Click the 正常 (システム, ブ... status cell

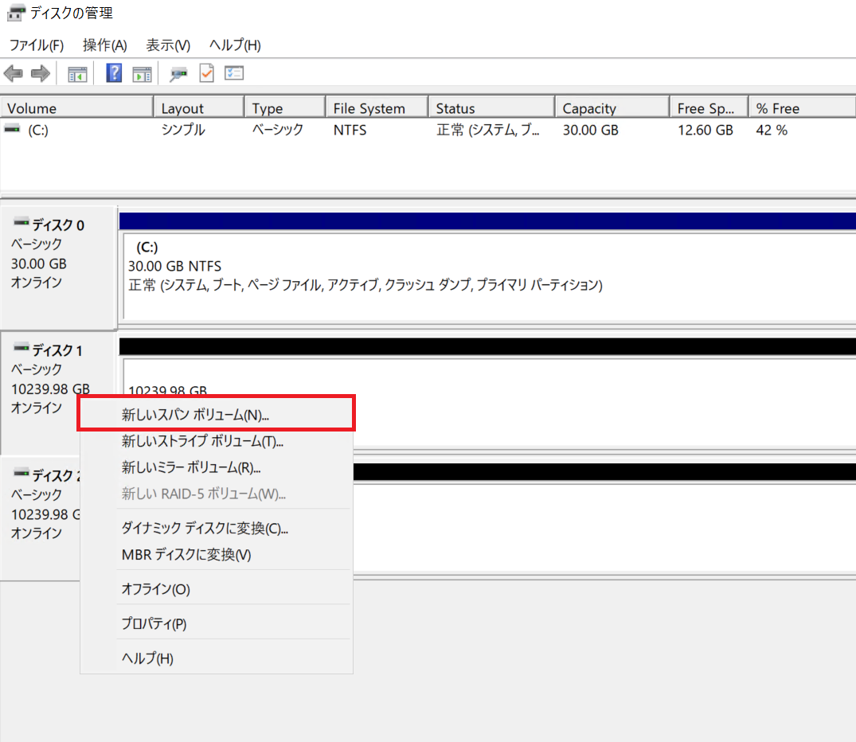(488, 130)
